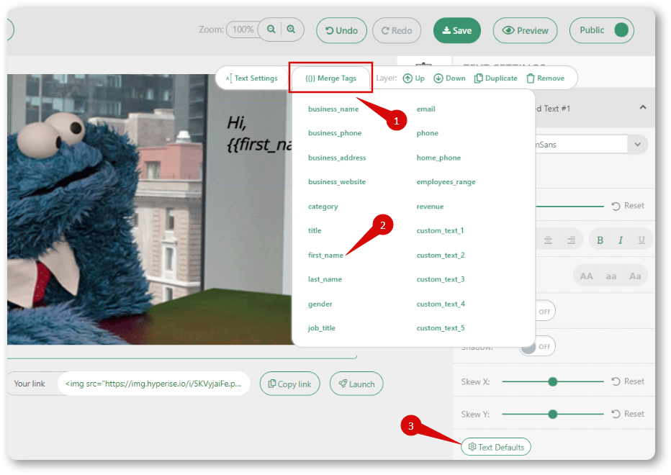This screenshot has width=671, height=475.
Task: Align text center
Action: point(548,240)
